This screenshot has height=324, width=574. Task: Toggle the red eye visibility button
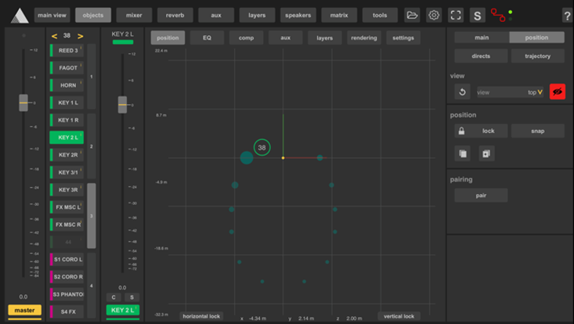(x=557, y=92)
